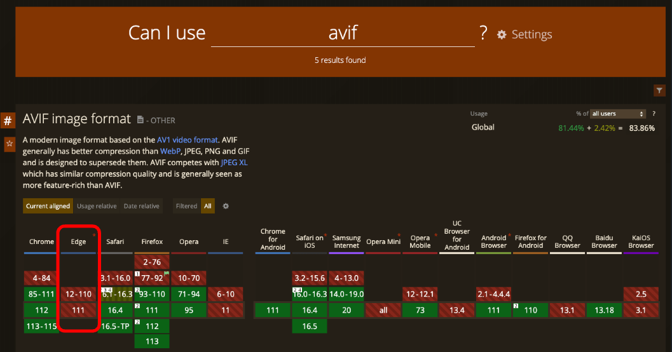672x352 pixels.
Task: Click the Chrome for Android header
Action: 273,239
